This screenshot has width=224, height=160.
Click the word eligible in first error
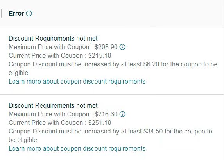[x=18, y=73]
